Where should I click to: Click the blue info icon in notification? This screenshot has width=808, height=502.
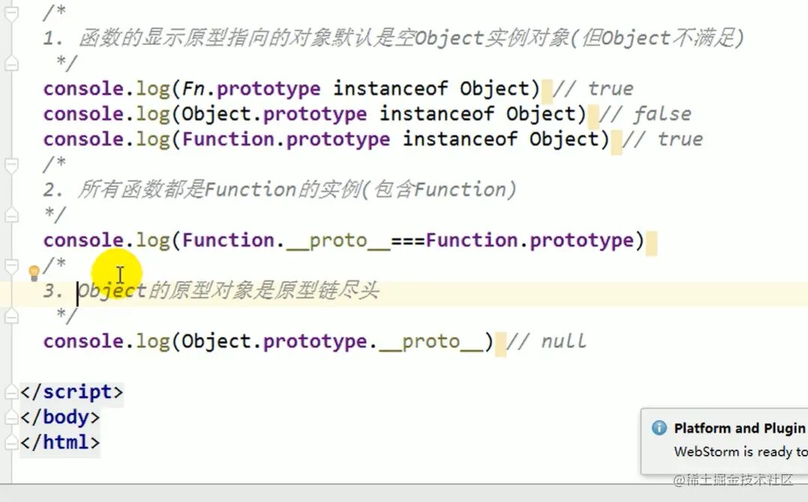[x=659, y=428]
